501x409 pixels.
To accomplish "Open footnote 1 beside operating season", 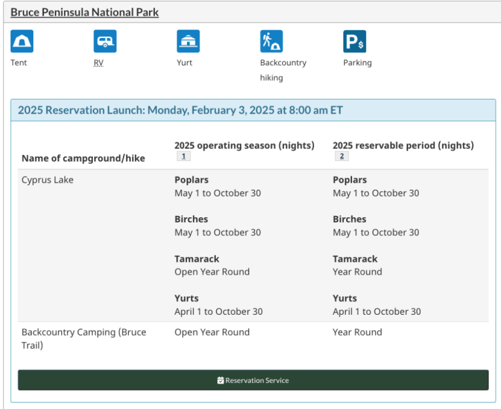I will (x=184, y=156).
